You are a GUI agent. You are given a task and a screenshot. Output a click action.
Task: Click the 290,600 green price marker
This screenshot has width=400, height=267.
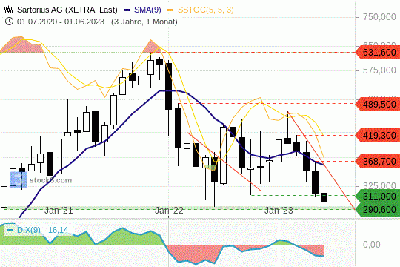[x=378, y=209]
